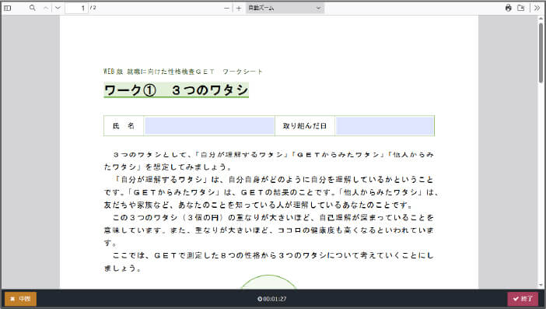Download the PDF file

coord(520,8)
